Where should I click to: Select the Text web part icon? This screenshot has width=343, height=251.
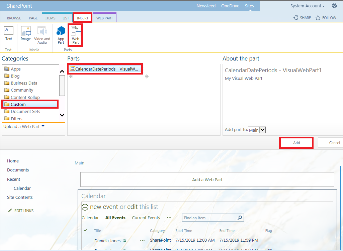click(8, 33)
